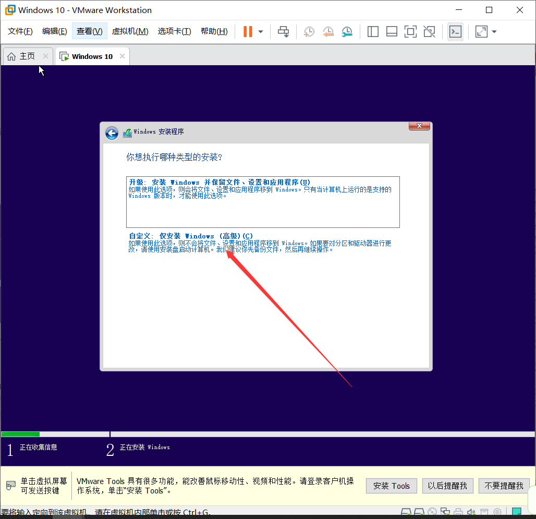Click the '正在安装 Windows' step text
Image resolution: width=536 pixels, height=519 pixels.
tap(144, 447)
